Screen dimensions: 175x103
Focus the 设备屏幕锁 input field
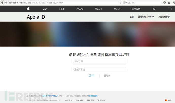point(99,70)
